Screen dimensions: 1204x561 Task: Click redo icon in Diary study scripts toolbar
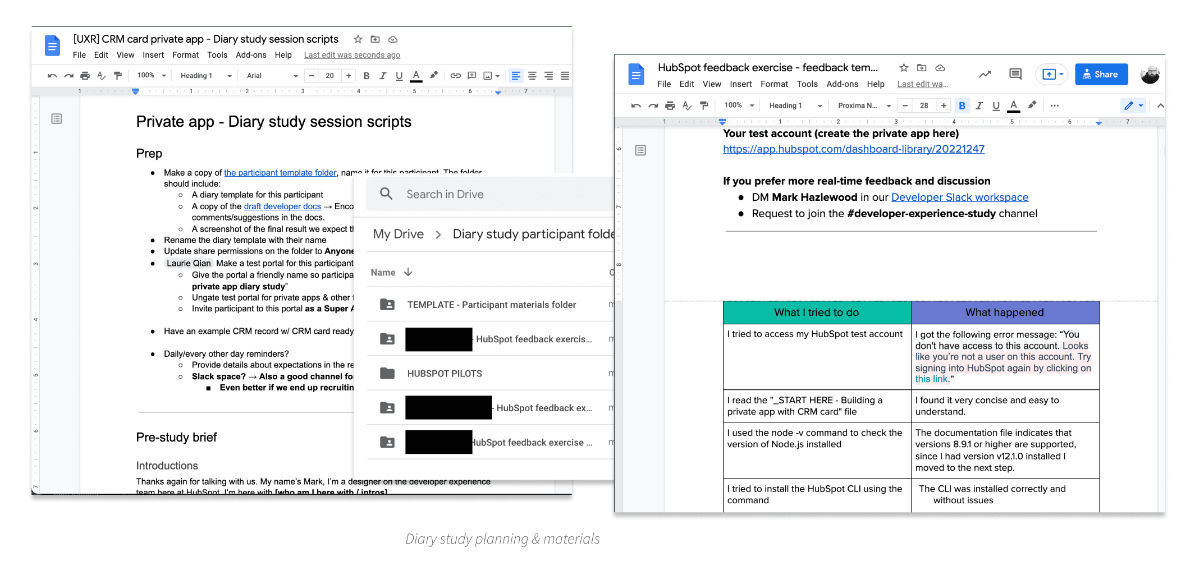coord(68,76)
